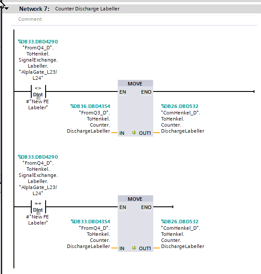Select the equal DInt comparator contact

point(38,206)
